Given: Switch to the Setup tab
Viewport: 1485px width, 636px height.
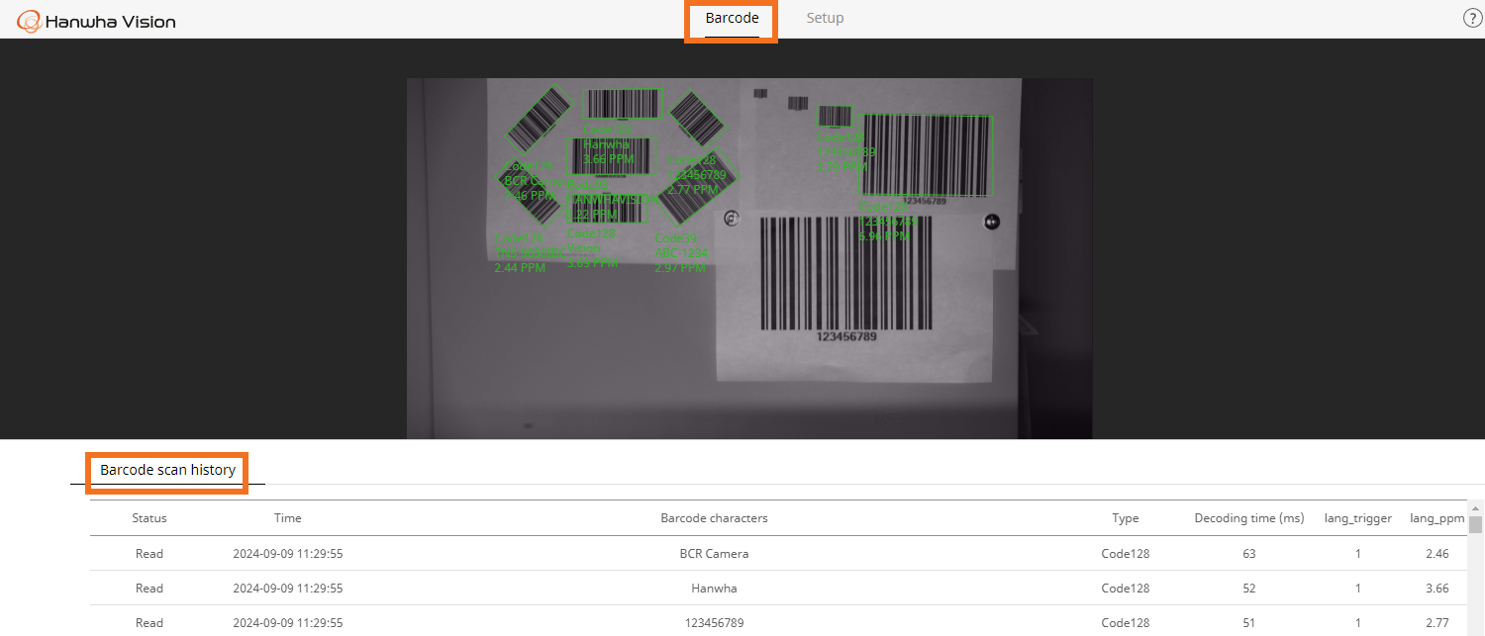Looking at the screenshot, I should tap(825, 18).
